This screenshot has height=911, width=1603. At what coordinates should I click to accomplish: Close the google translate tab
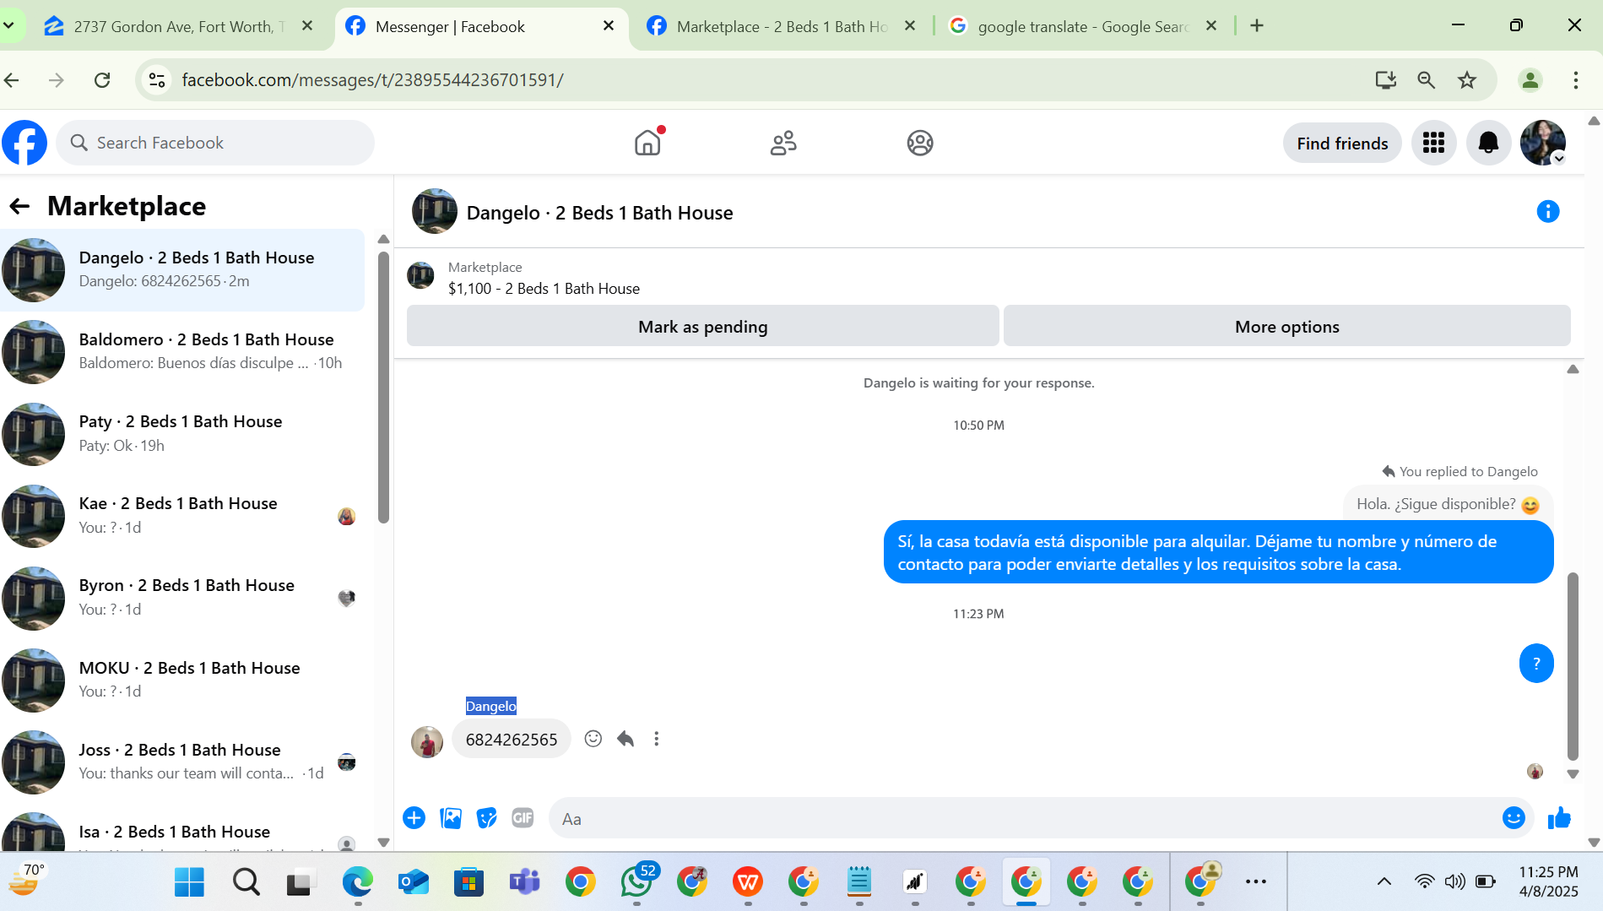(x=1211, y=26)
